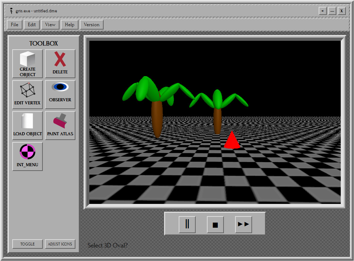Click the back arrow button in the title bar

(x=322, y=11)
